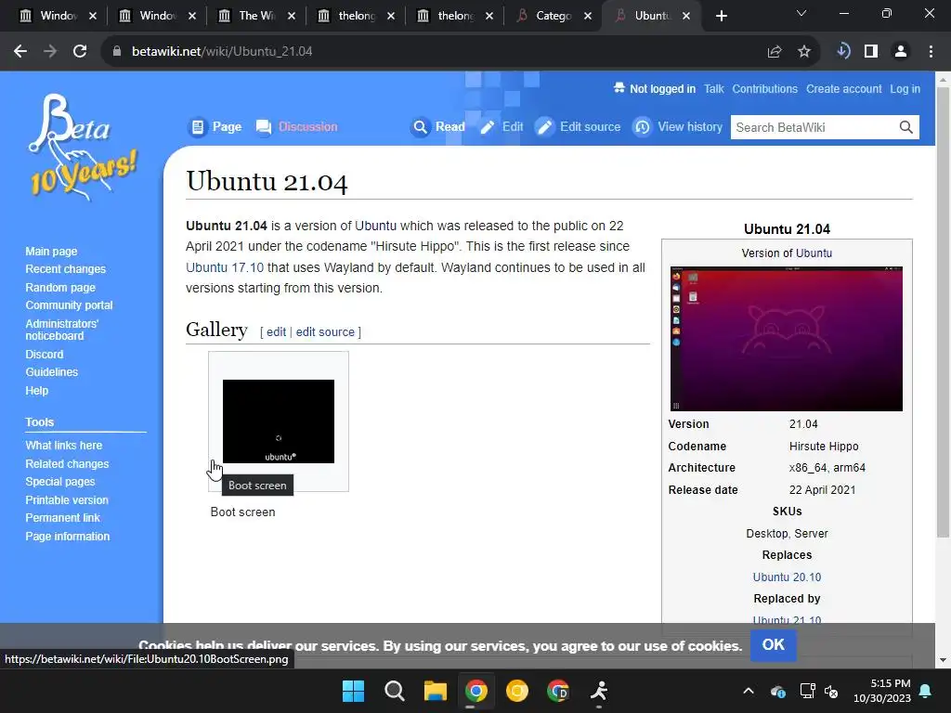Select the Read view tab
This screenshot has height=713, width=951.
point(437,126)
